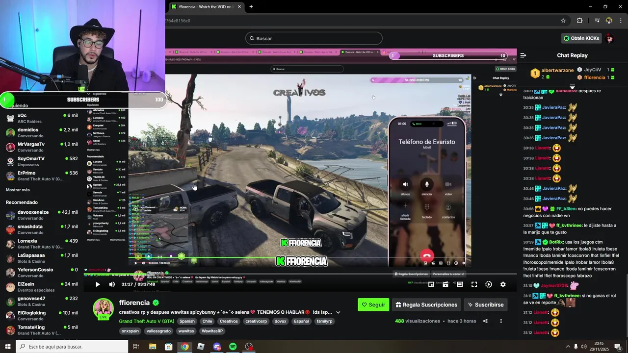Image resolution: width=628 pixels, height=353 pixels.
Task: Select the Spanish tag
Action: tap(187, 321)
